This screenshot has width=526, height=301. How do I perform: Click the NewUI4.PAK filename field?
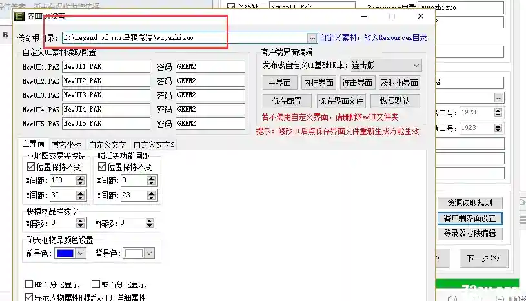106,110
